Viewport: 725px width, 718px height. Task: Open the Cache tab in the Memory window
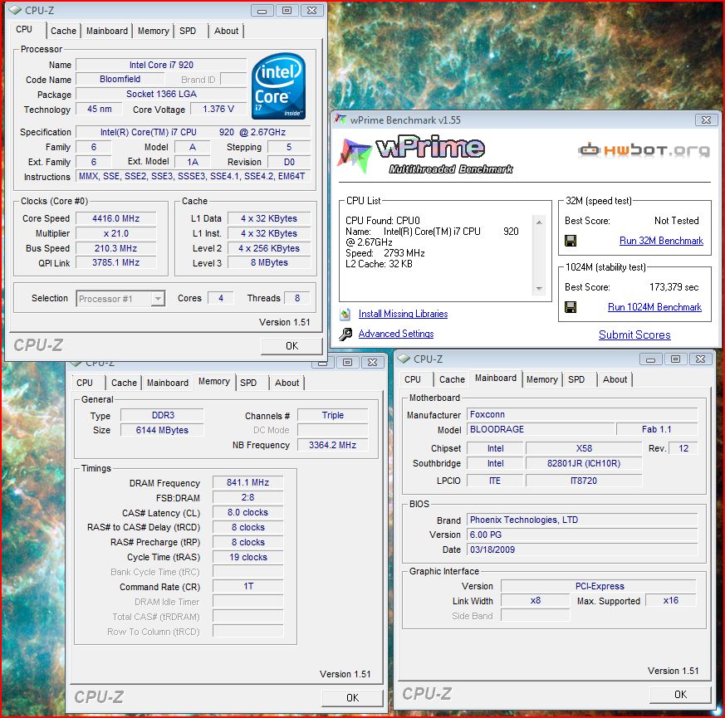point(124,383)
